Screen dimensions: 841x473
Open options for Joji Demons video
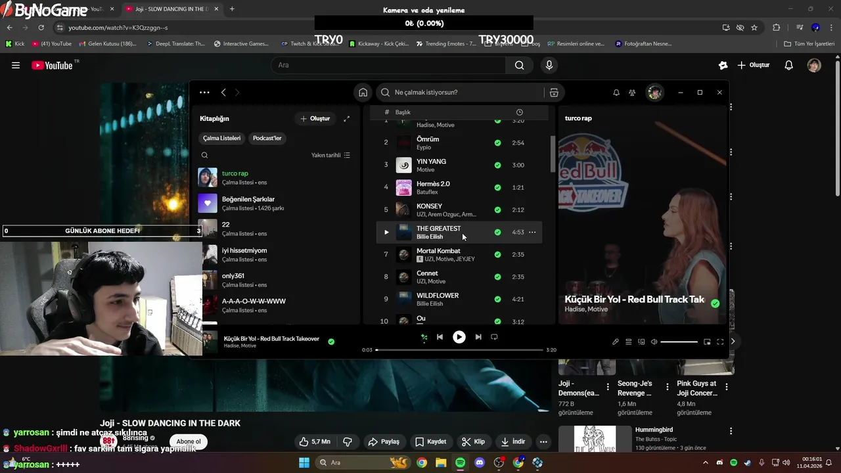click(x=608, y=387)
